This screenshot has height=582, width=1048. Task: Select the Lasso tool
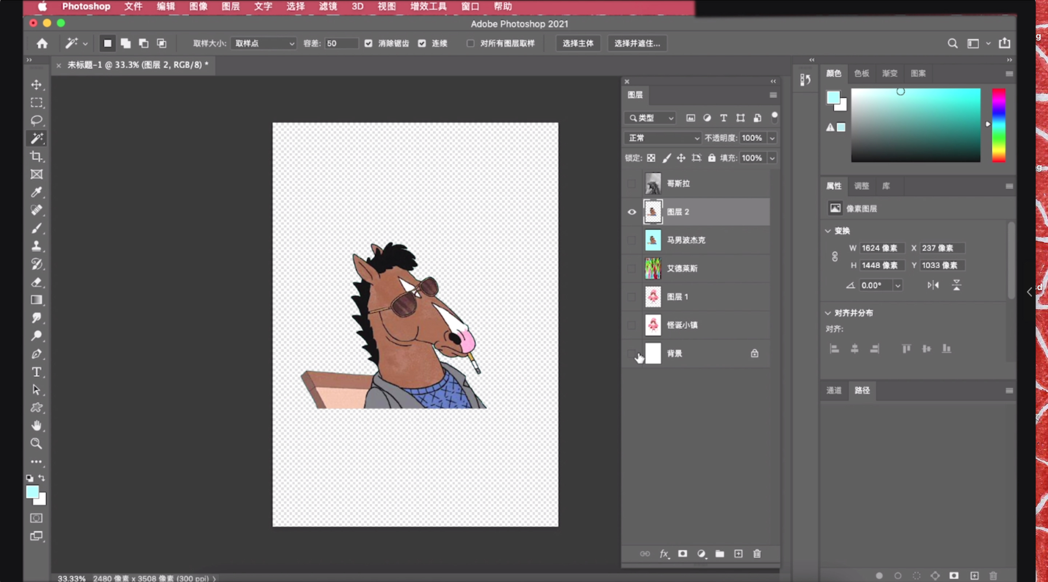coord(36,120)
